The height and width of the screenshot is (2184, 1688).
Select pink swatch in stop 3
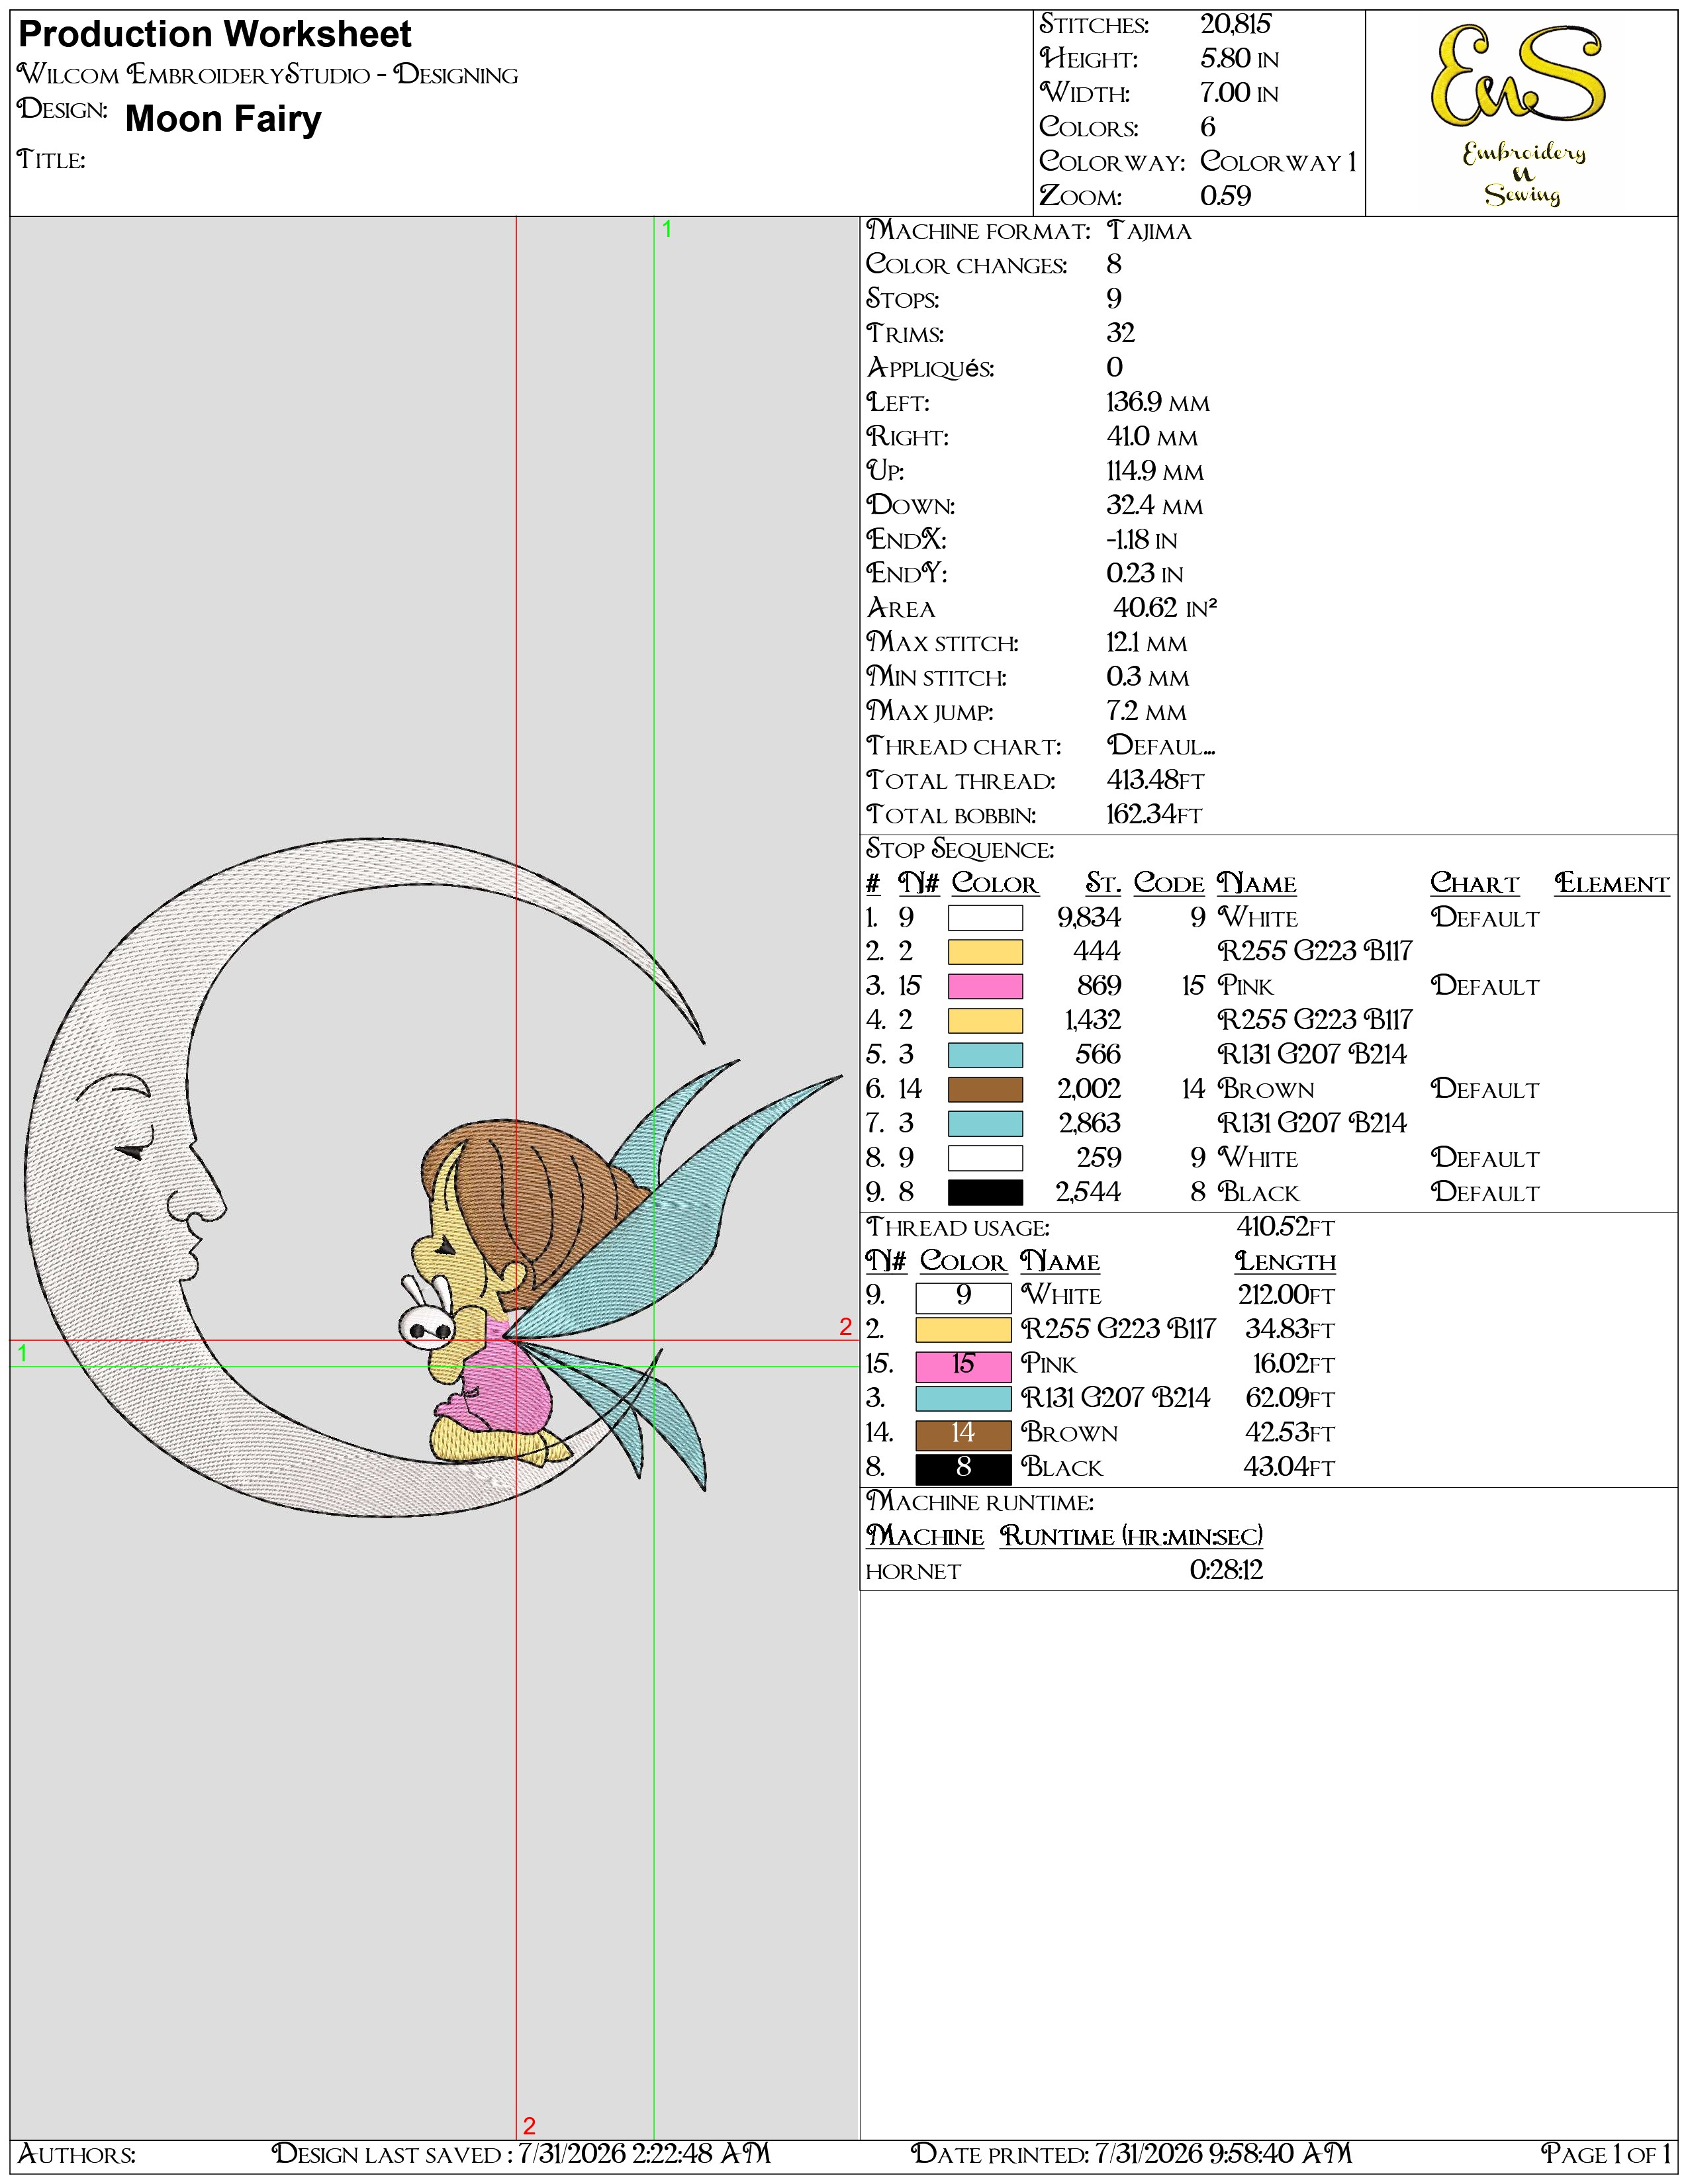[985, 986]
